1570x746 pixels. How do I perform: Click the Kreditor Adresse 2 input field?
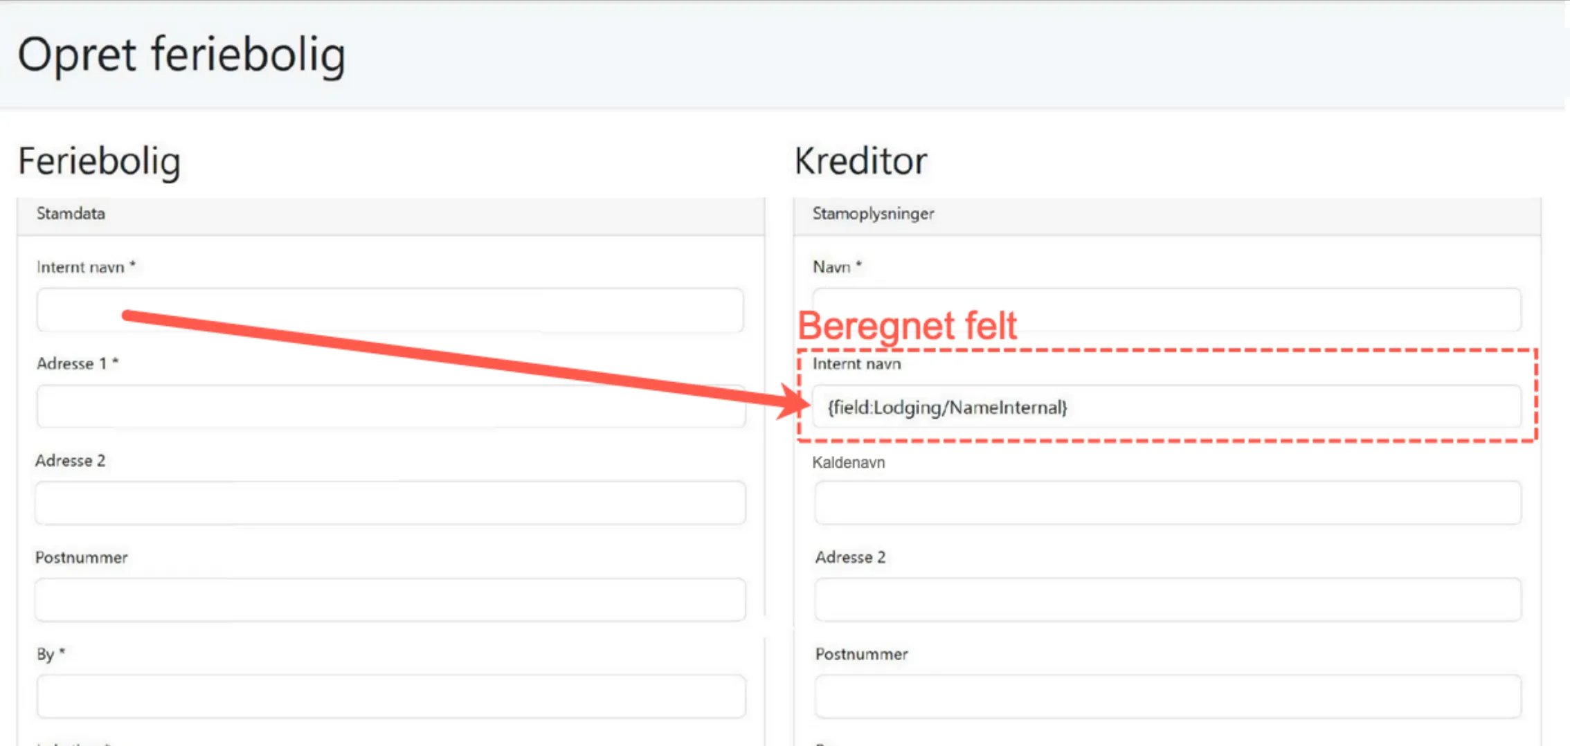pyautogui.click(x=1167, y=600)
